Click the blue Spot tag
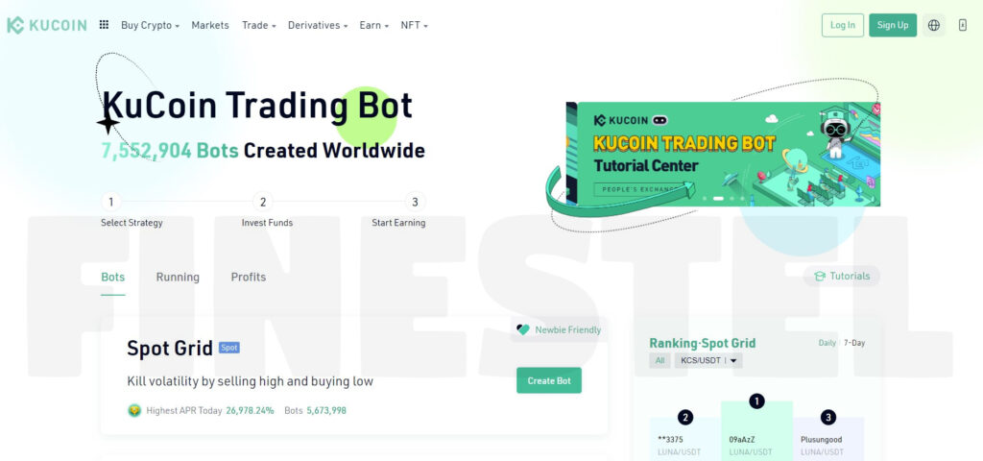The image size is (983, 461). coord(228,348)
